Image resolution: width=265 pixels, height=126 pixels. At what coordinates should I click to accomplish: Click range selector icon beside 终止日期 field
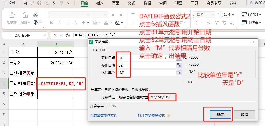[179, 65]
